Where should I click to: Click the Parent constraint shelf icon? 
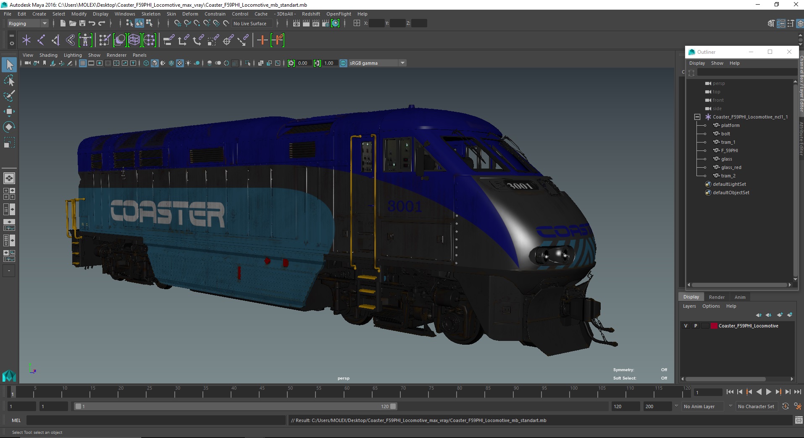tap(168, 40)
